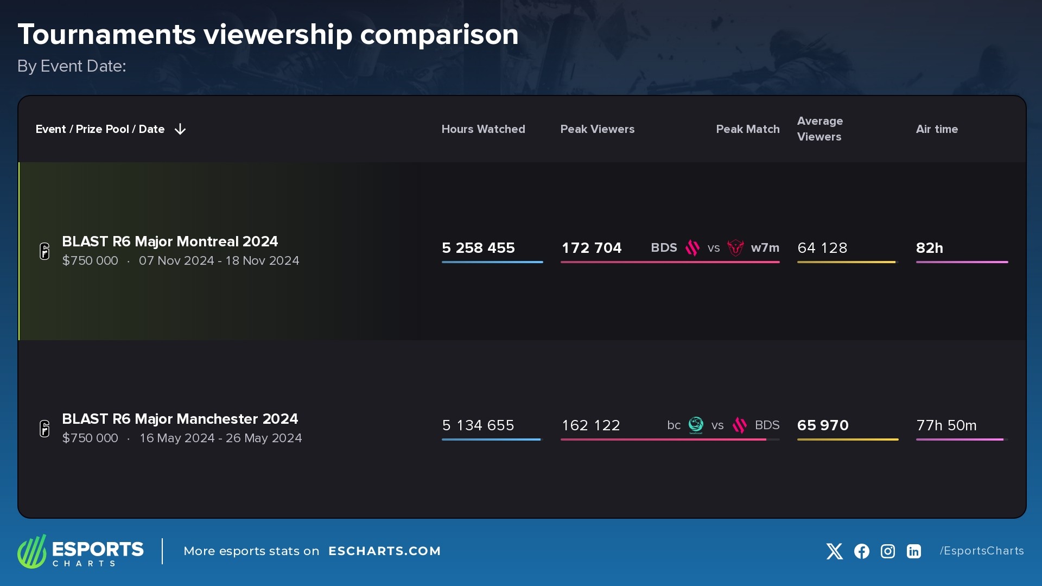Click the 77h 50m air time value

946,425
